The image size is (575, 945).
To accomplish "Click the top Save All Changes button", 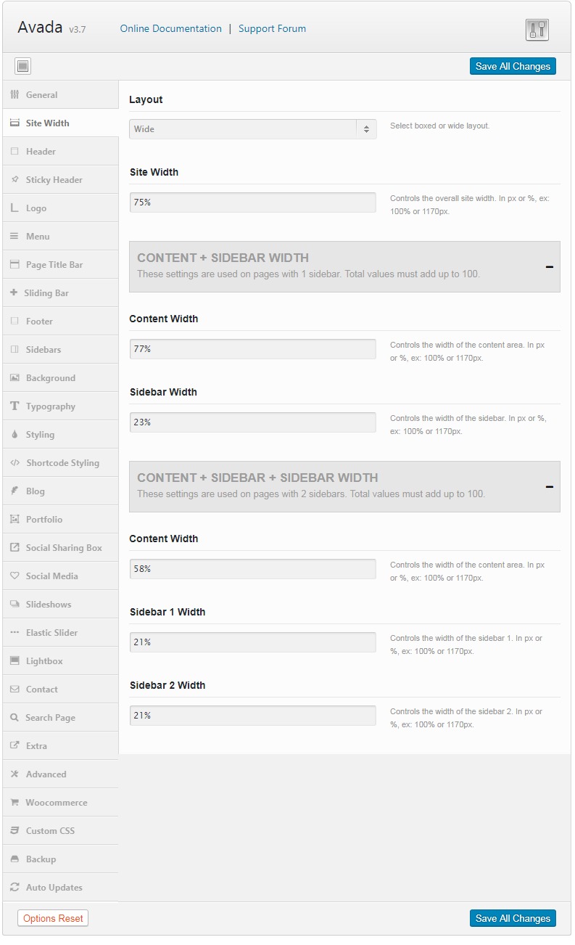I will tap(513, 66).
